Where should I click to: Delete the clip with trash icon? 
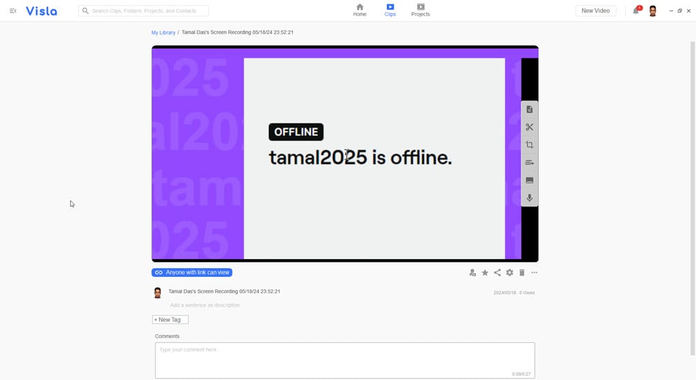click(522, 273)
